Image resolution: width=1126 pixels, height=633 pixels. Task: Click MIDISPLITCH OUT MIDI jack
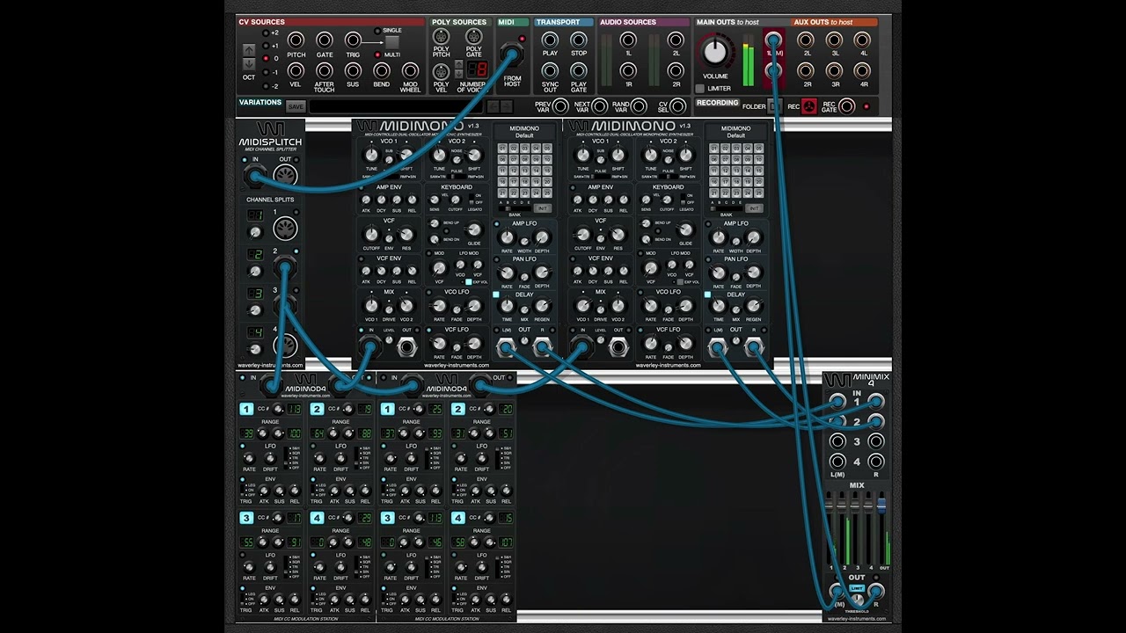284,176
